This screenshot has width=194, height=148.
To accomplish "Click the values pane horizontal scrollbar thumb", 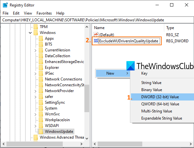I will click(120, 144).
